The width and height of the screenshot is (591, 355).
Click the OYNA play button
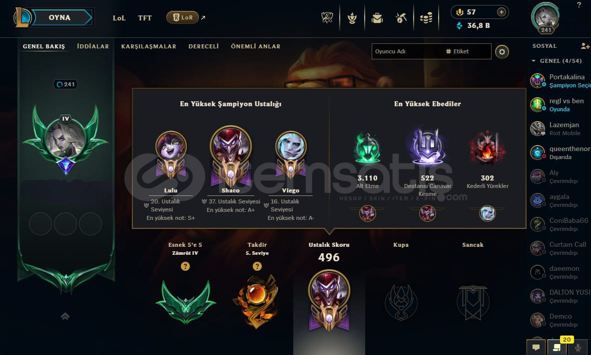tap(59, 17)
